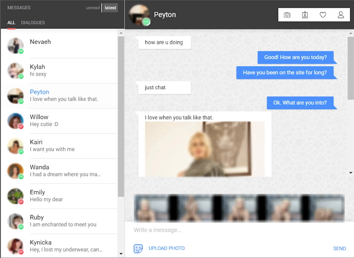Open the emoji picker beside Upload Photo
Screen dimensions: 354x258
coord(138,248)
